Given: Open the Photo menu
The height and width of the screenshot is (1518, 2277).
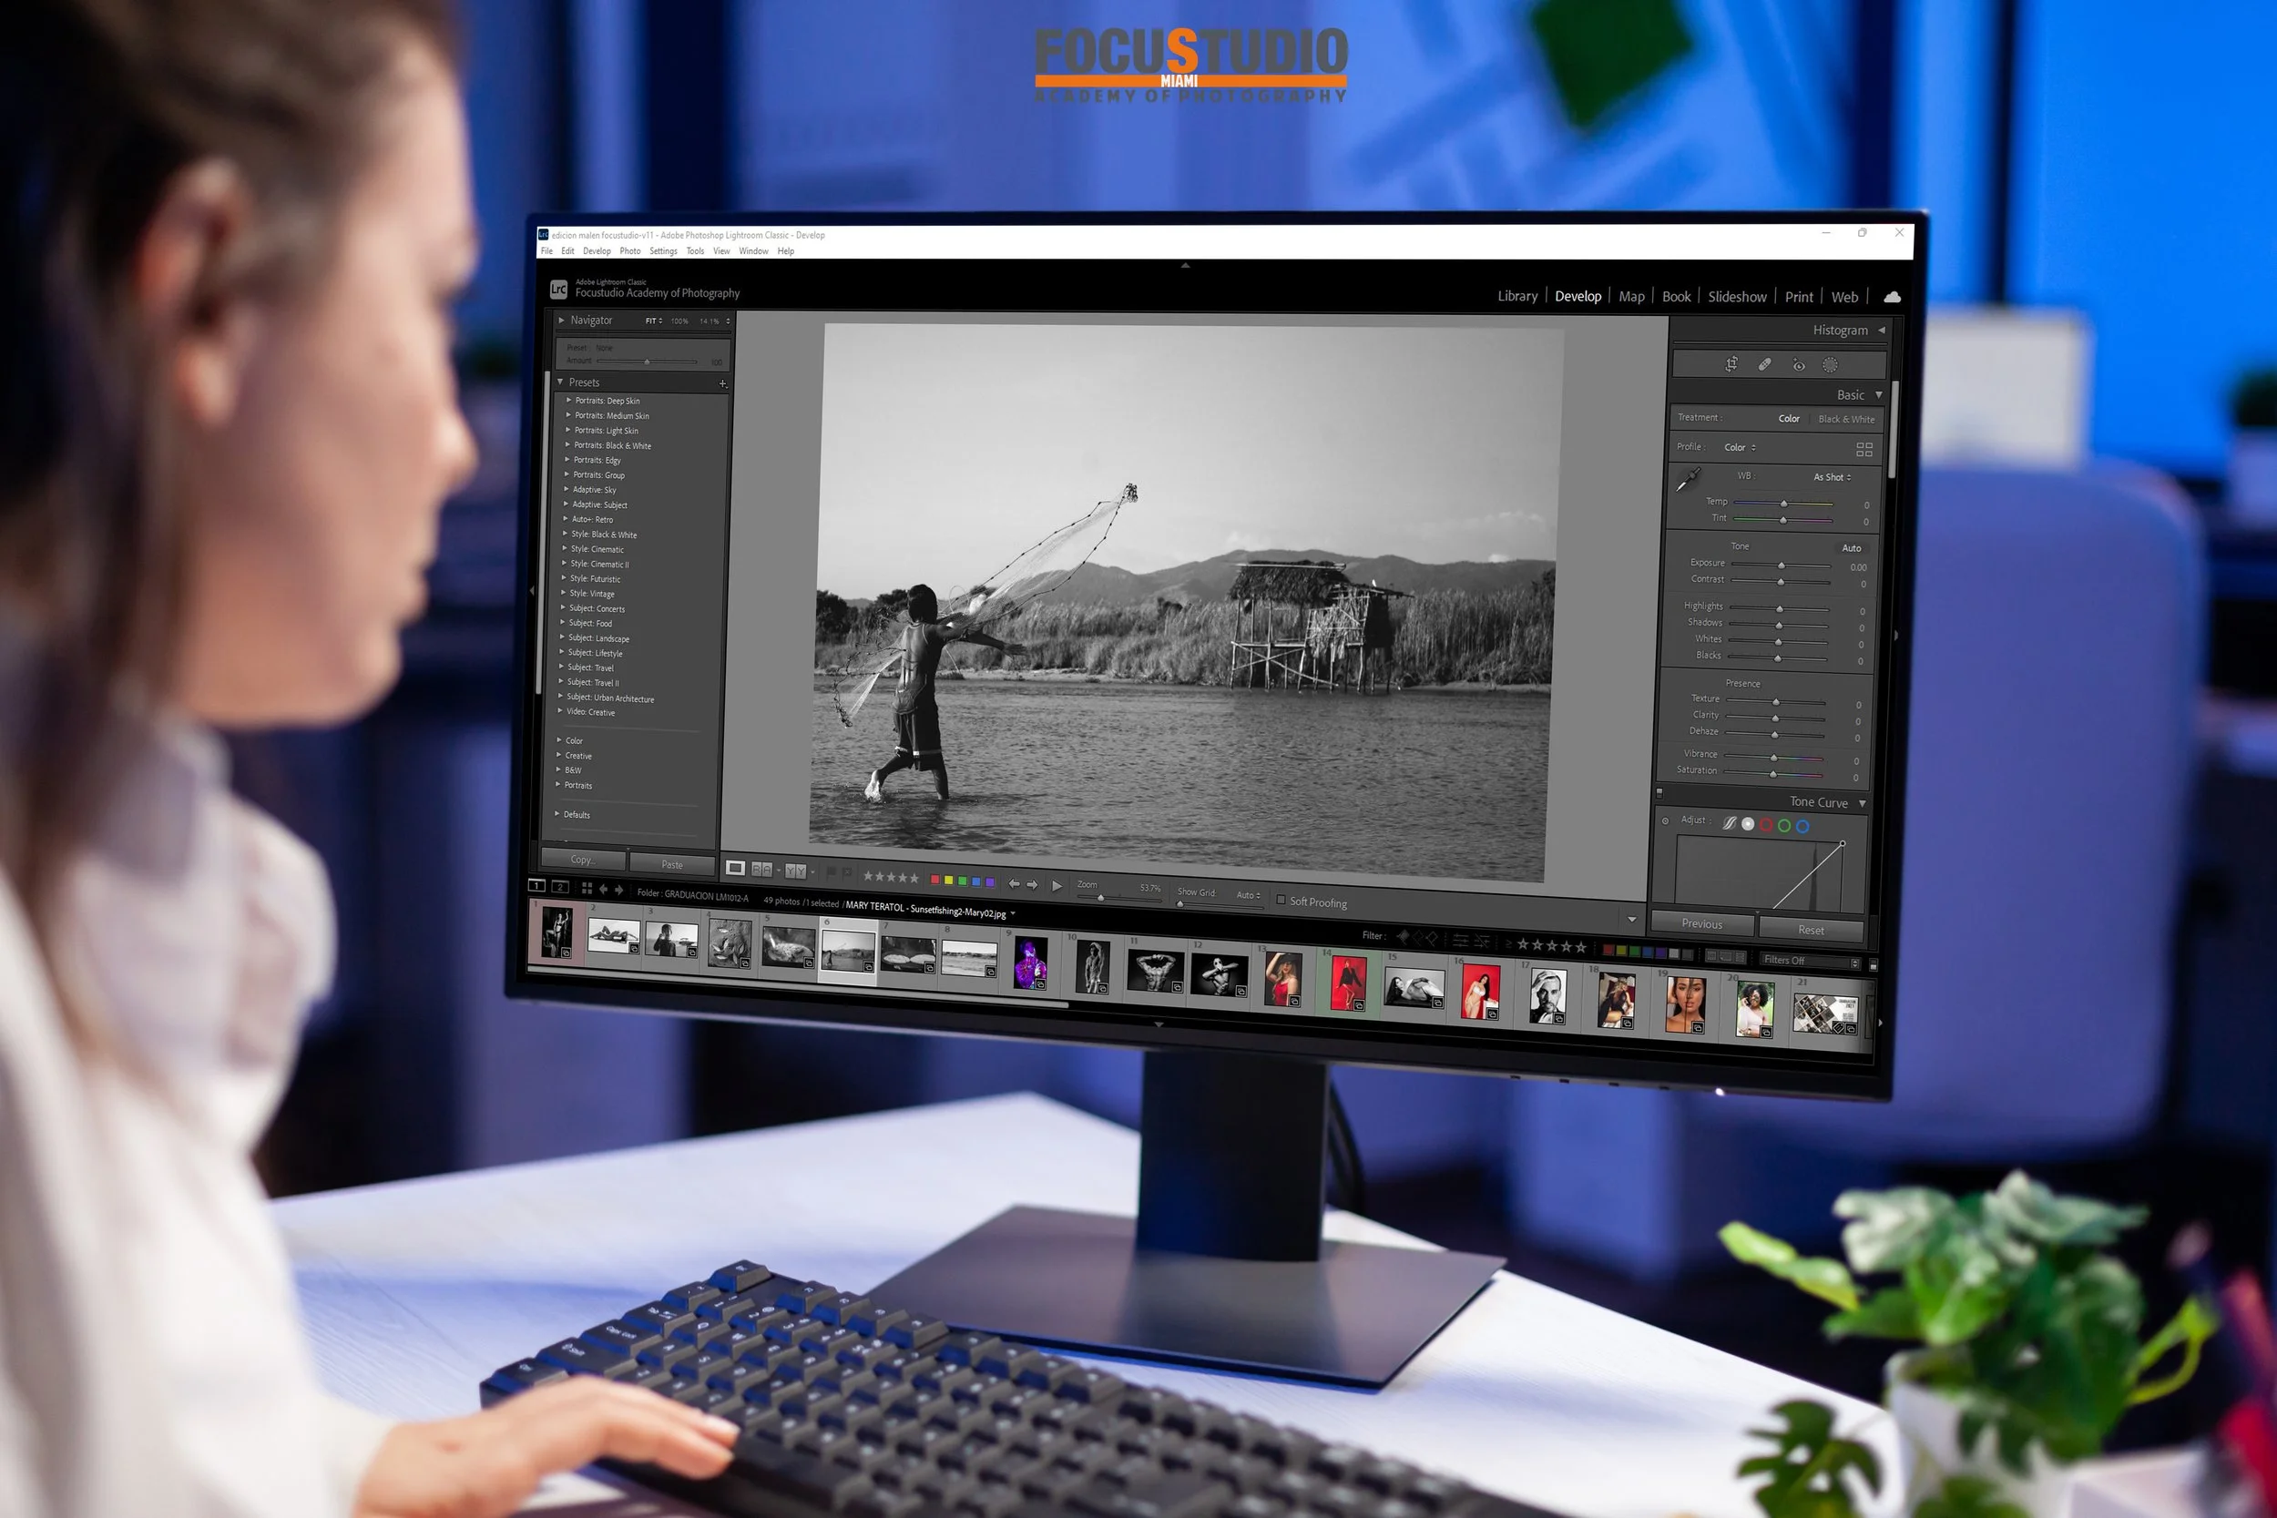Looking at the screenshot, I should click(629, 250).
